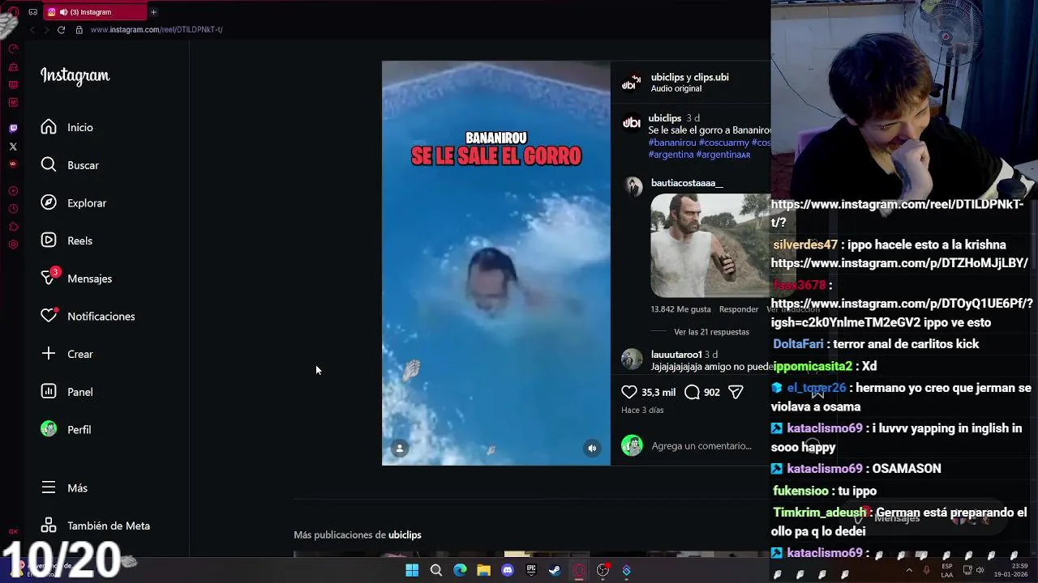Viewport: 1038px width, 583px height.
Task: Share the reel with the paper plane icon
Action: pos(736,392)
